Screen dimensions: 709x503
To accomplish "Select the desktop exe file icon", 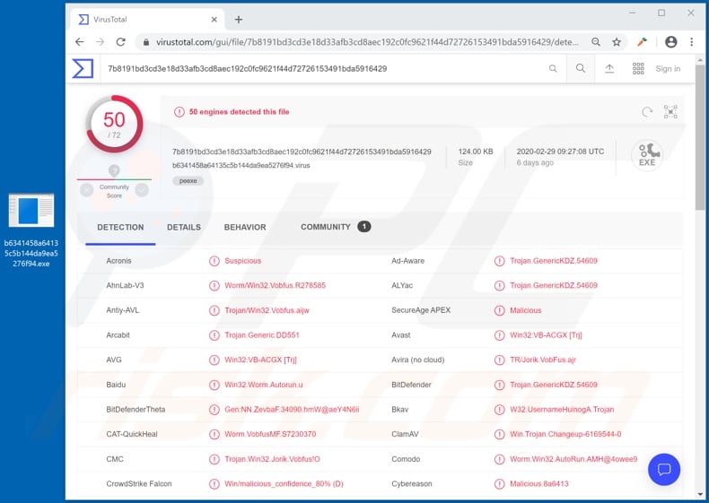I will coord(31,210).
